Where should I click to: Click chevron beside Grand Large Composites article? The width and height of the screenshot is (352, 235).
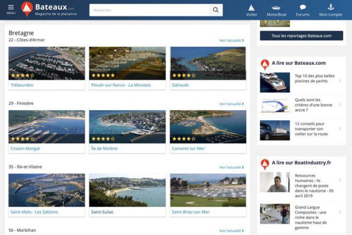[340, 212]
